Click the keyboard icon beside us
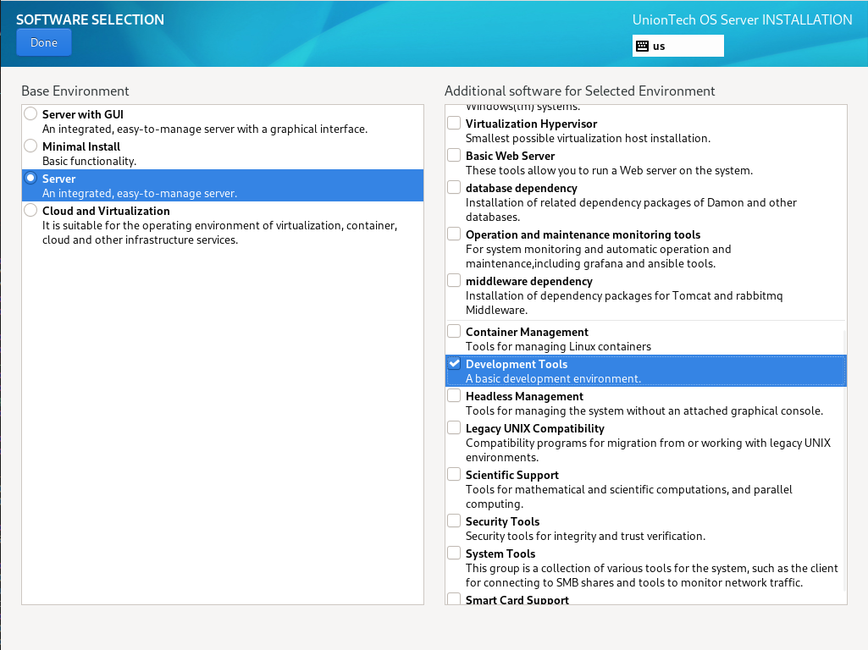868x650 pixels. click(642, 46)
